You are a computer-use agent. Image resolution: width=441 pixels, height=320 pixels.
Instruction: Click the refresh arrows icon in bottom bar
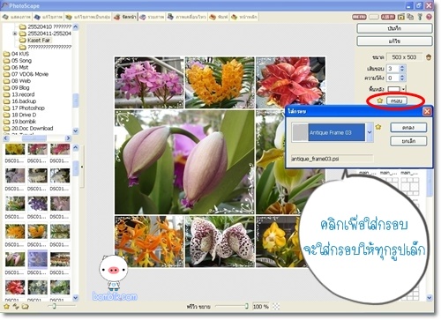point(16,307)
